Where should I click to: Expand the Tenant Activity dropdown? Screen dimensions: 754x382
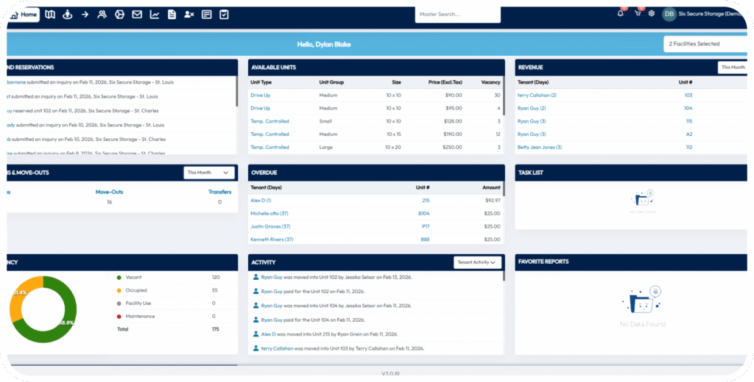coord(478,262)
